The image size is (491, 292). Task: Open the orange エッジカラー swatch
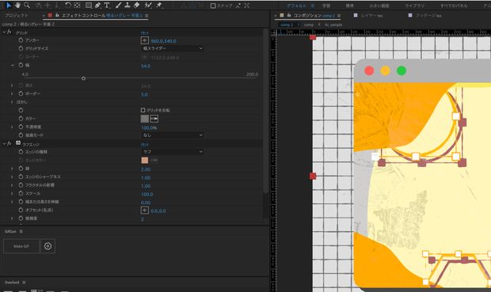pyautogui.click(x=145, y=160)
